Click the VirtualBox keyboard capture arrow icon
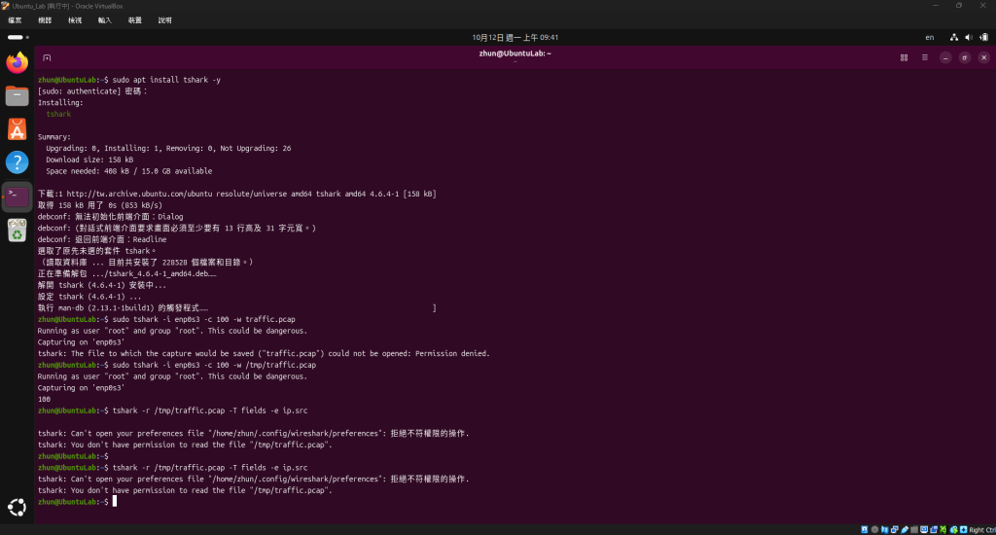Viewport: 996px width, 535px height. click(964, 529)
